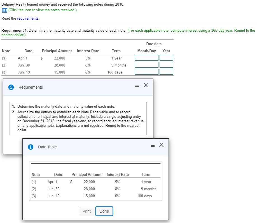This screenshot has width=257, height=223.
Task: Click '9 months' term in main table
Action: (x=119, y=65)
